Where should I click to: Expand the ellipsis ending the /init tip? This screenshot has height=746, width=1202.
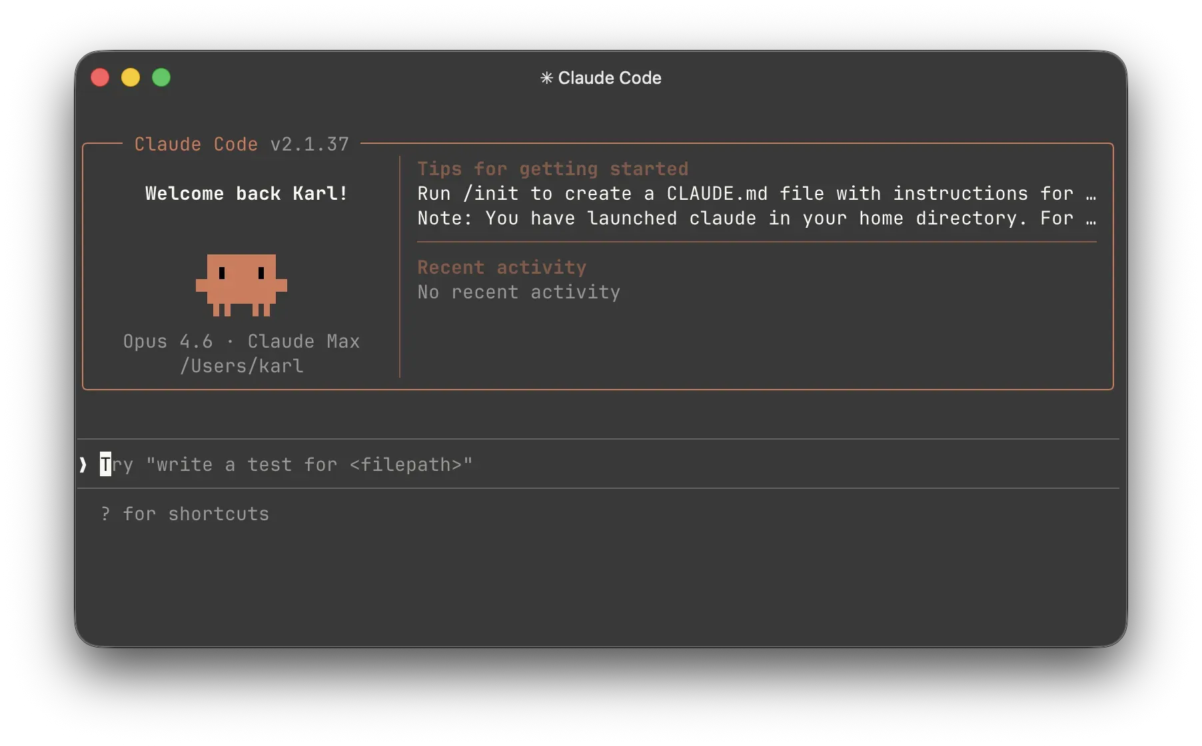coord(1091,194)
